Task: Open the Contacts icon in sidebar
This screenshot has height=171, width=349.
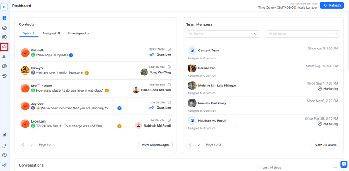Action: tap(4, 37)
